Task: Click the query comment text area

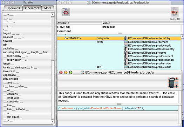Action: click(118, 97)
